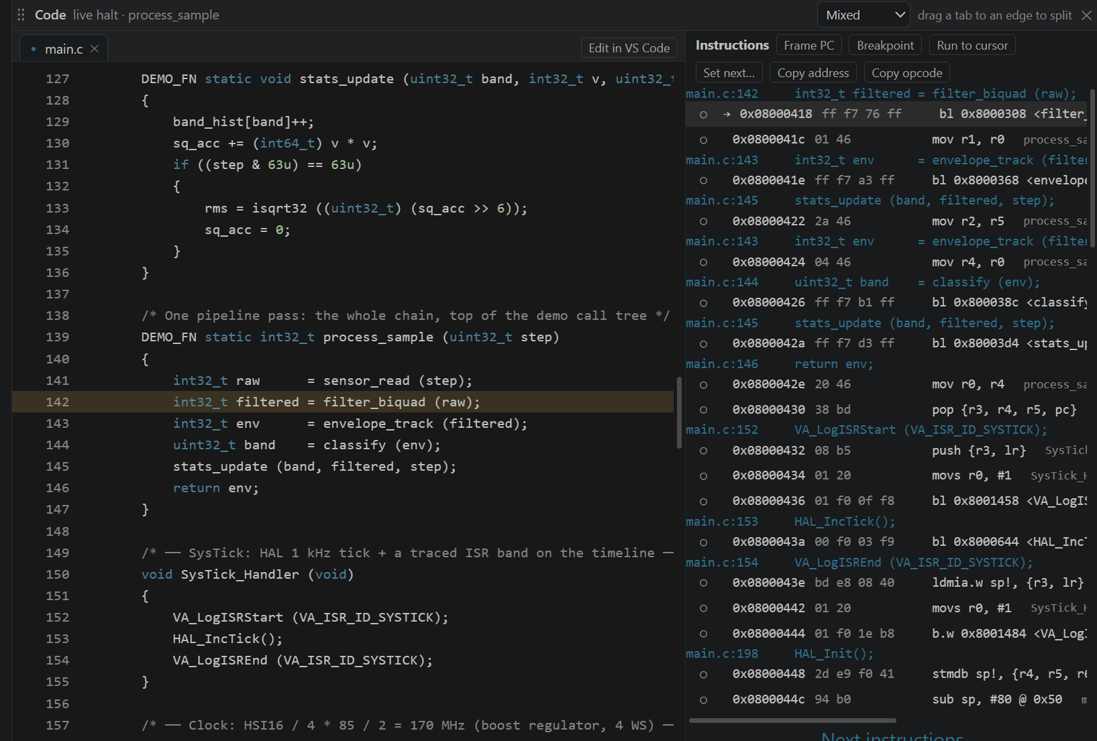1097x741 pixels.
Task: Click the main.c:152 source reference
Action: [x=722, y=430]
